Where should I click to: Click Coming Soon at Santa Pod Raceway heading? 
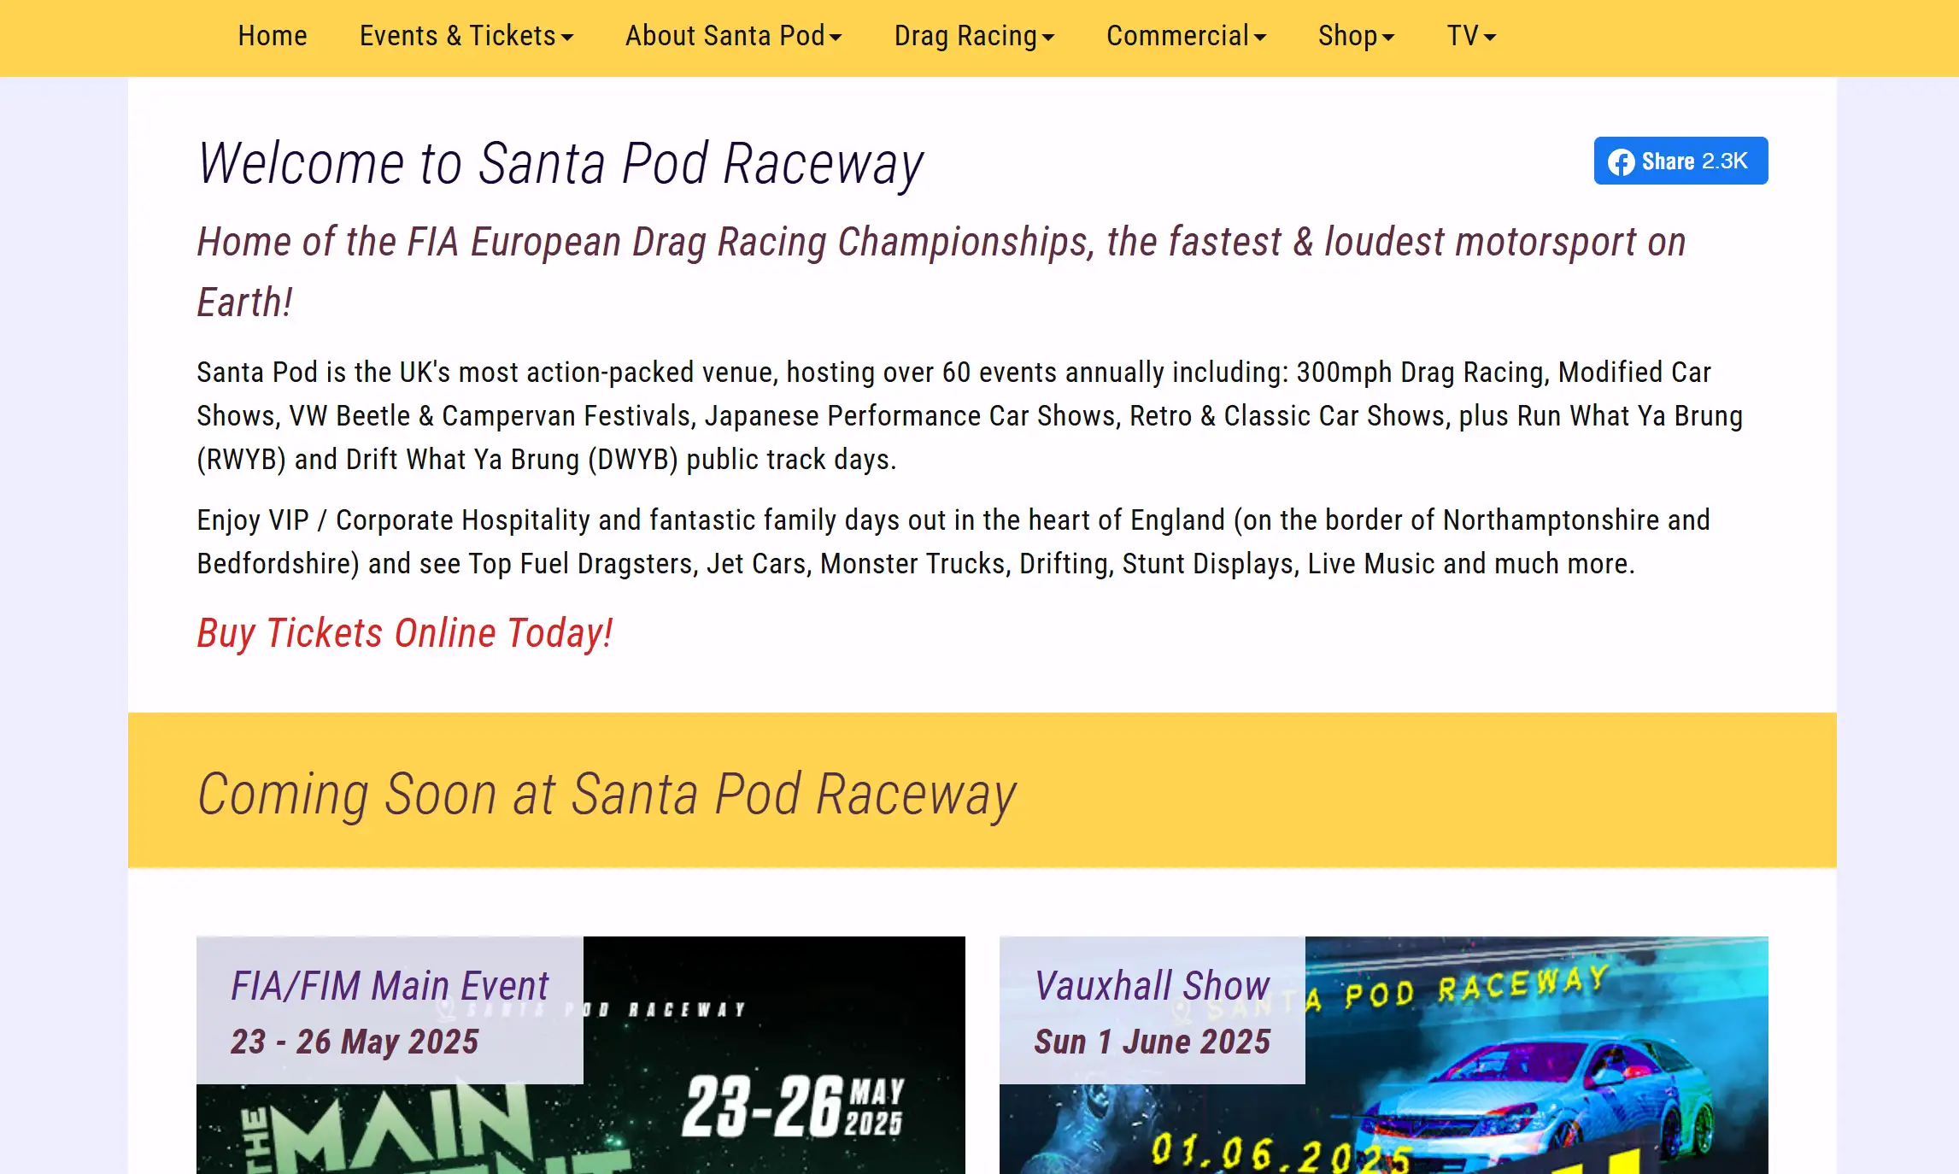pos(607,794)
